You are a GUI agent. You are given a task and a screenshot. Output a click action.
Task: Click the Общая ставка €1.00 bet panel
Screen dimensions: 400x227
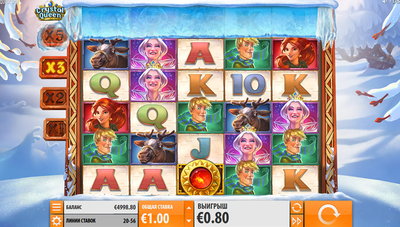click(x=161, y=214)
